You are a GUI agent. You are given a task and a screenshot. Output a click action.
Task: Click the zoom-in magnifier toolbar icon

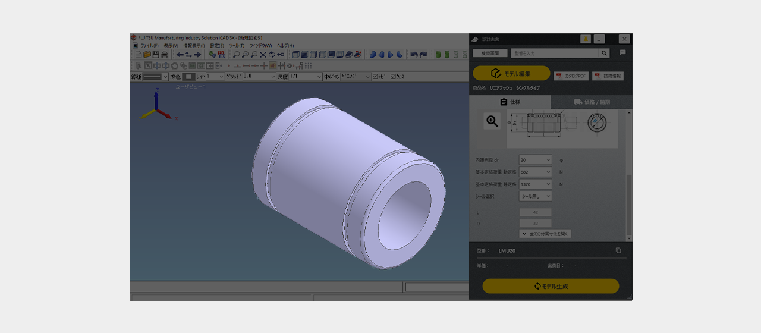(x=245, y=55)
